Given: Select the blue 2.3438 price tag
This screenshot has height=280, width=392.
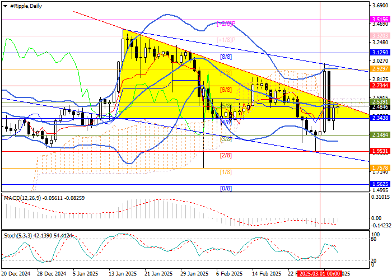Looking at the screenshot, I should [x=380, y=118].
